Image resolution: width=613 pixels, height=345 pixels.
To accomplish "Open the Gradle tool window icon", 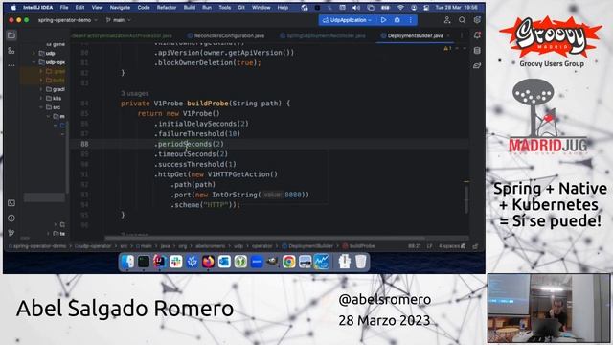I will click(x=477, y=65).
